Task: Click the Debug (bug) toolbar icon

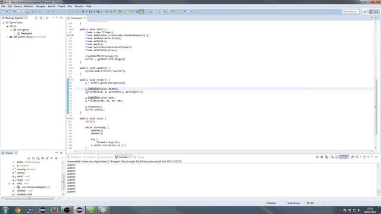Action: coord(83,12)
